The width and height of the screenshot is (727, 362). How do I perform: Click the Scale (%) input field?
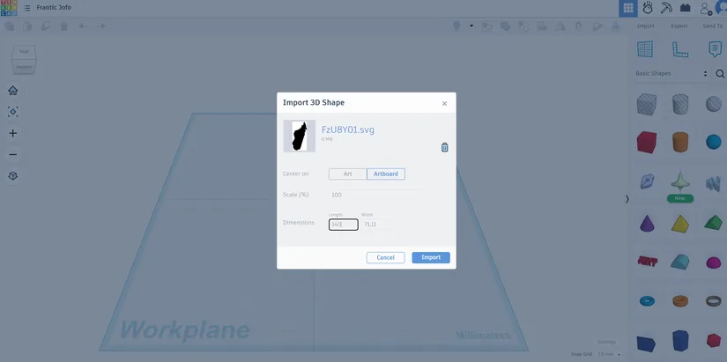(x=375, y=195)
